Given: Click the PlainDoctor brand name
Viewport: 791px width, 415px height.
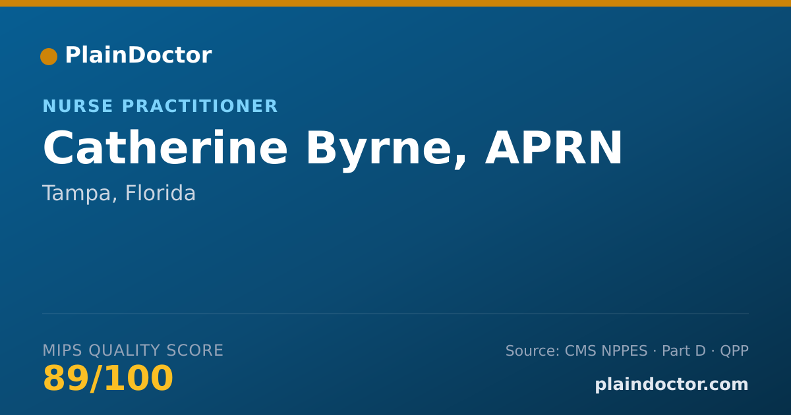Looking at the screenshot, I should [138, 55].
